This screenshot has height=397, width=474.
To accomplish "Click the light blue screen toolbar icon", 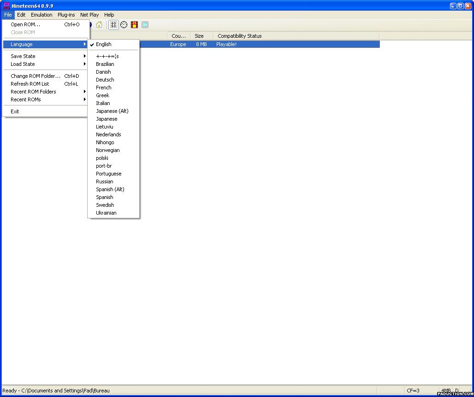I will 145,25.
